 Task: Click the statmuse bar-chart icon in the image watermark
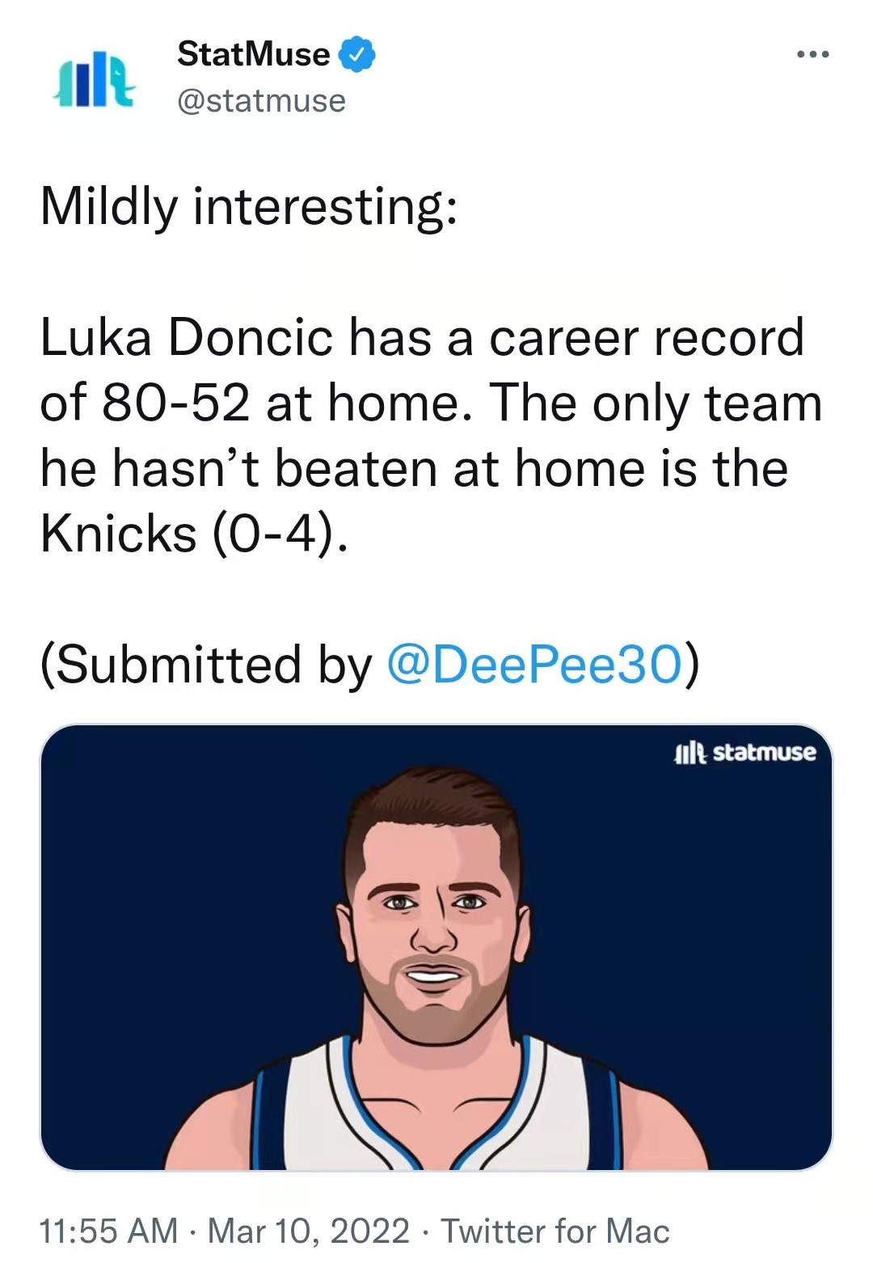[690, 753]
